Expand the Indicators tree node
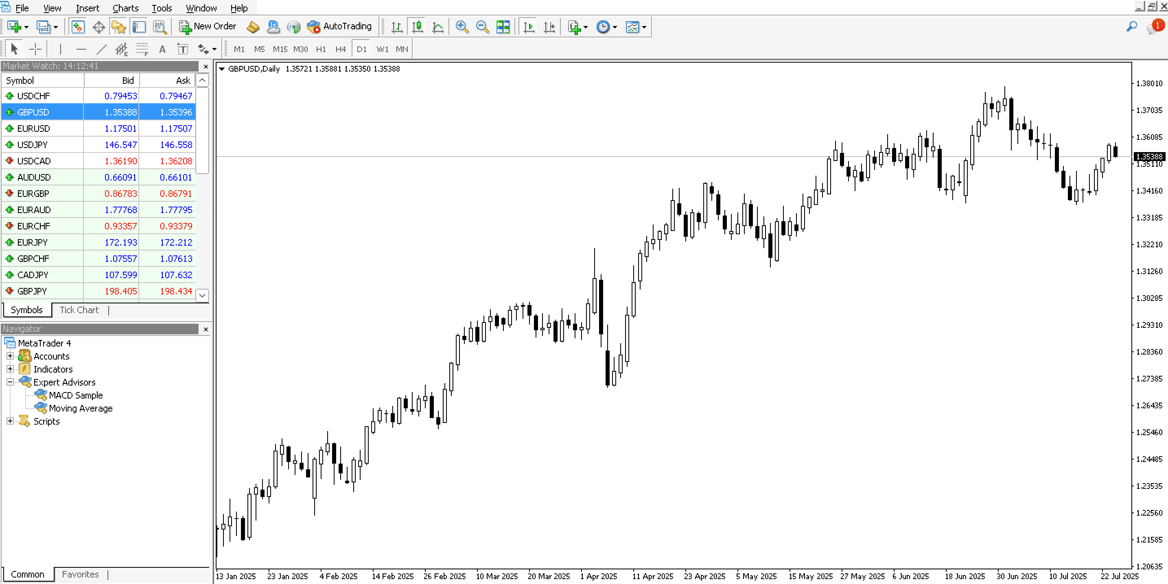Viewport: 1168px width, 584px height. point(10,369)
